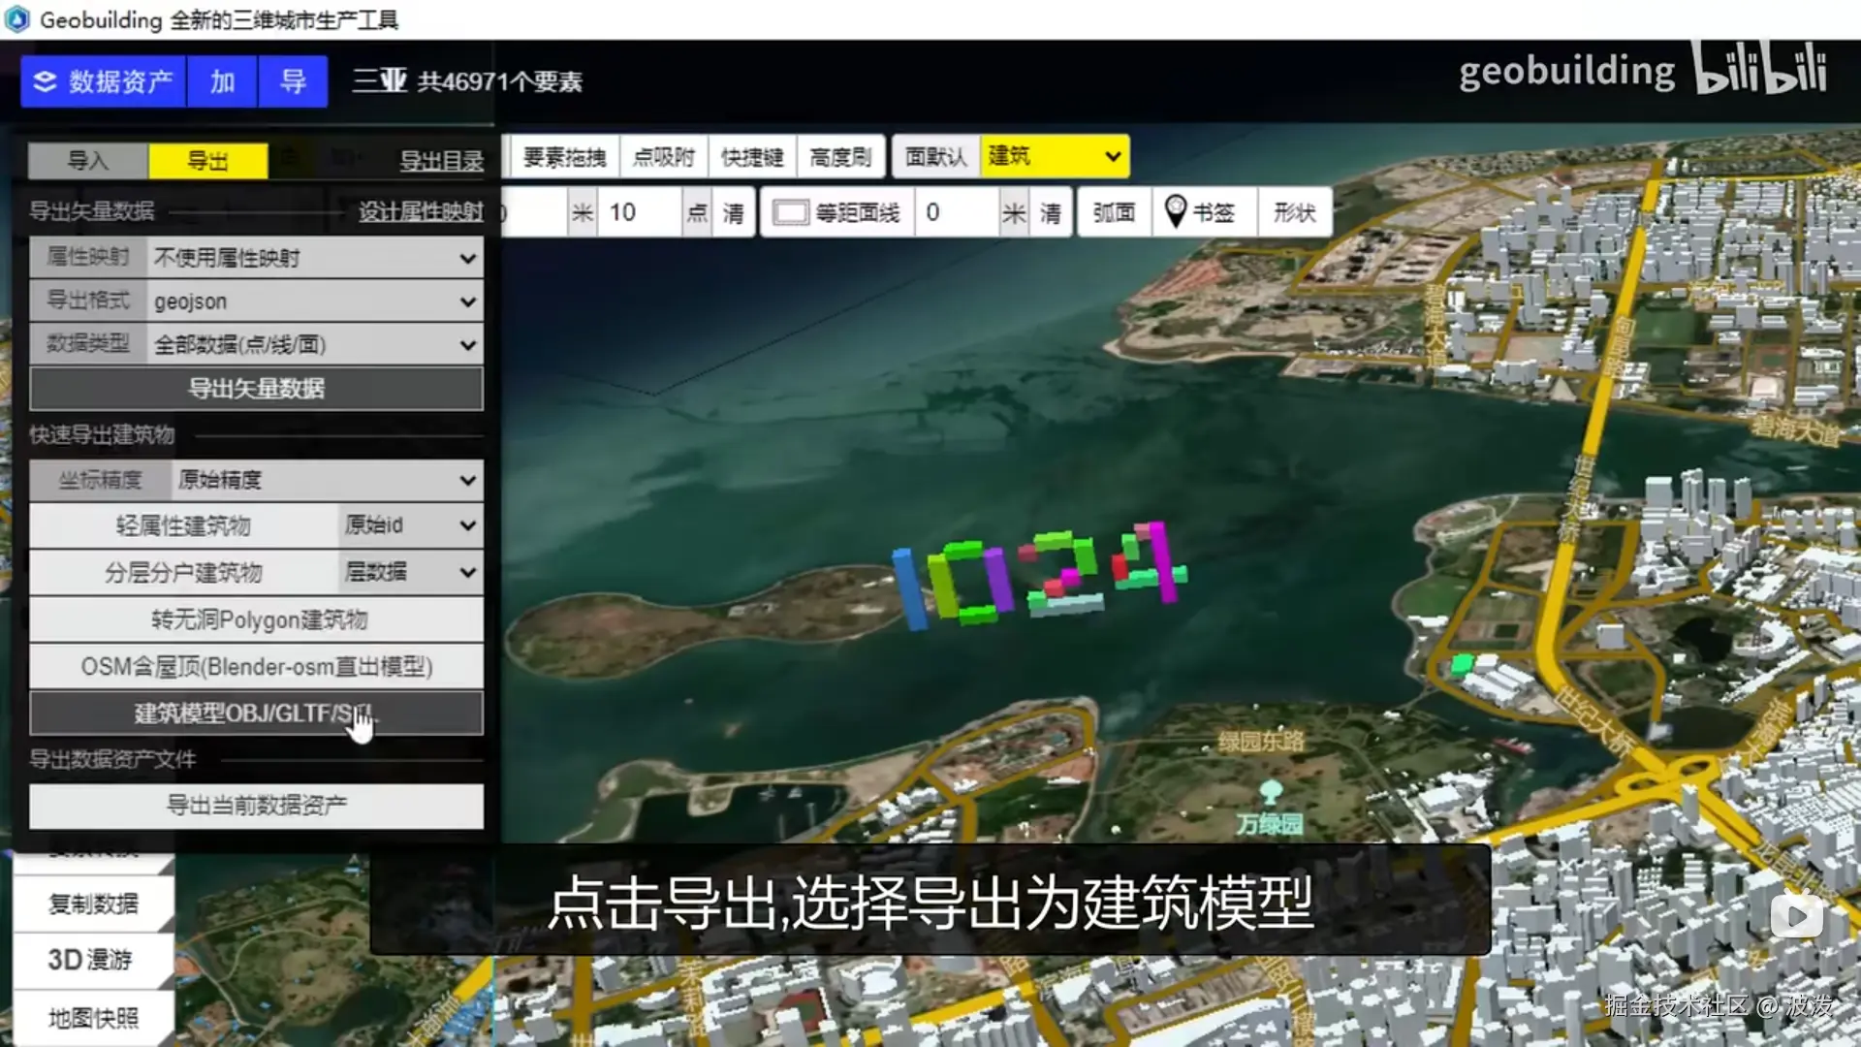Click the 书签 location pin icon

1175,210
